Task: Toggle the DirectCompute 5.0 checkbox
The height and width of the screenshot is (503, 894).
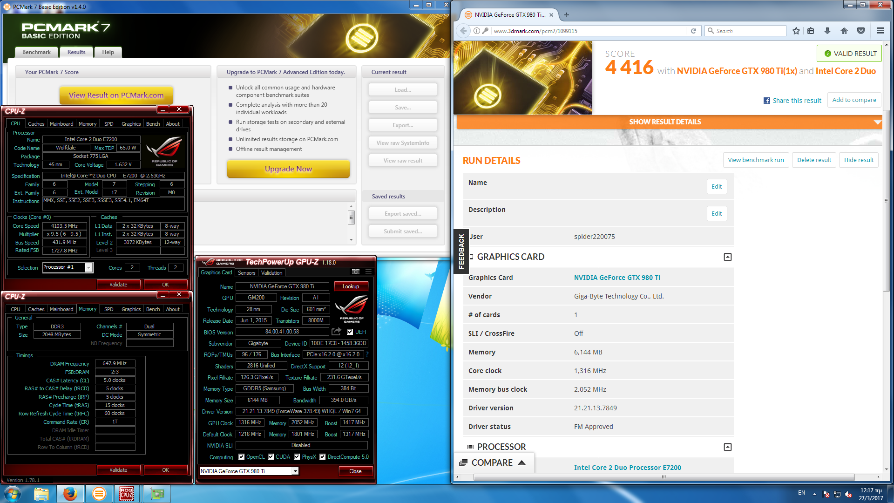Action: [322, 456]
